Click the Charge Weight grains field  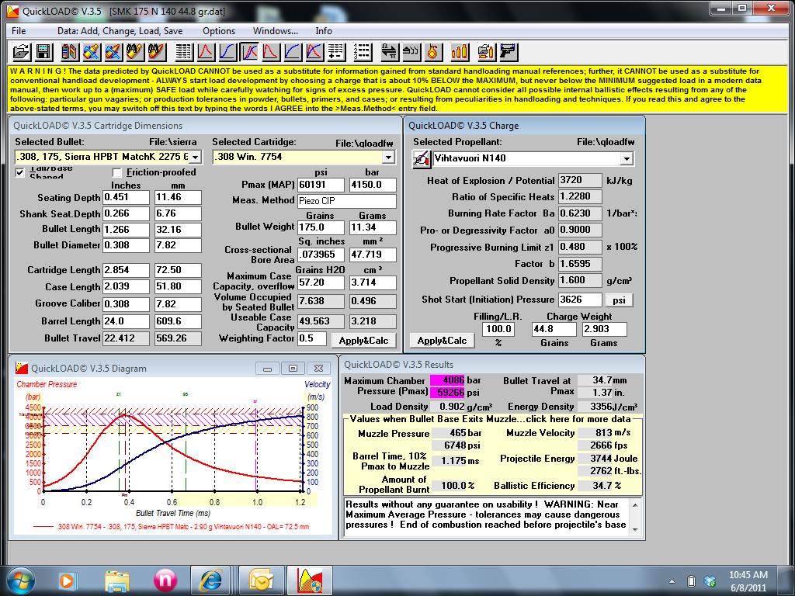pos(554,329)
